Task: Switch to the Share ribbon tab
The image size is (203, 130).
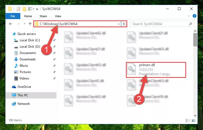Action: (x=43, y=16)
